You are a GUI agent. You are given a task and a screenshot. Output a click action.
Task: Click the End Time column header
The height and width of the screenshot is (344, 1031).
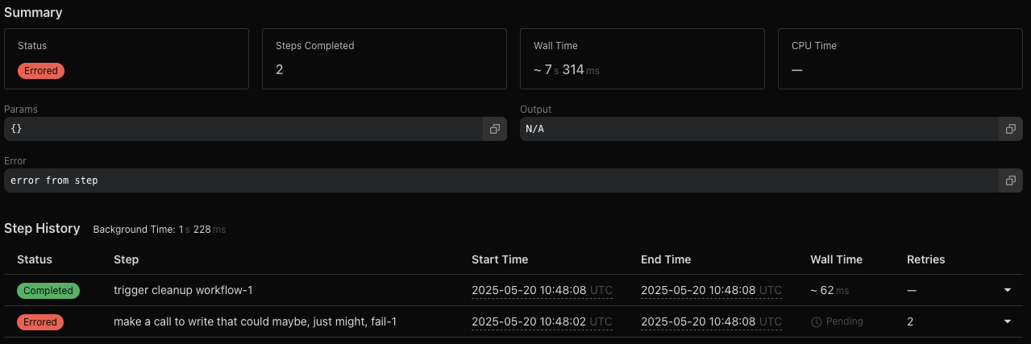click(666, 259)
